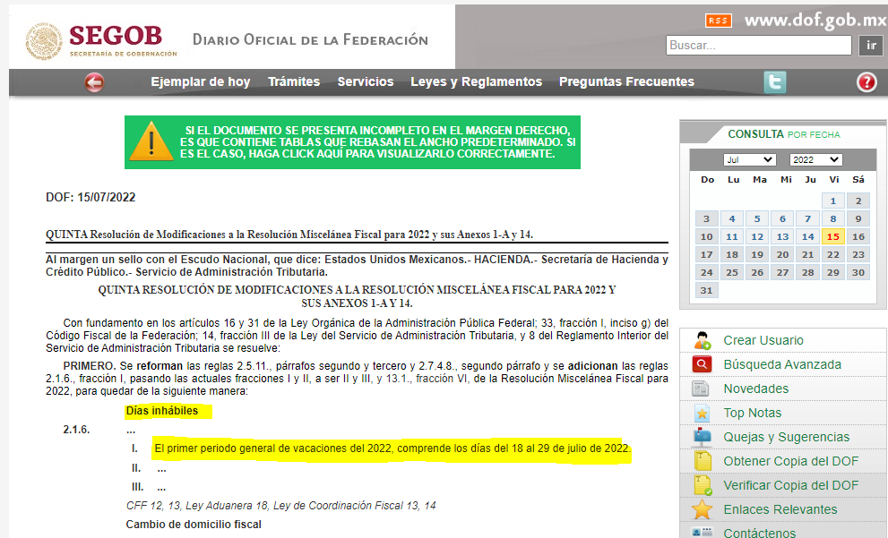
Task: Click the DOF: 15/07/2022 date text
Action: 91,198
